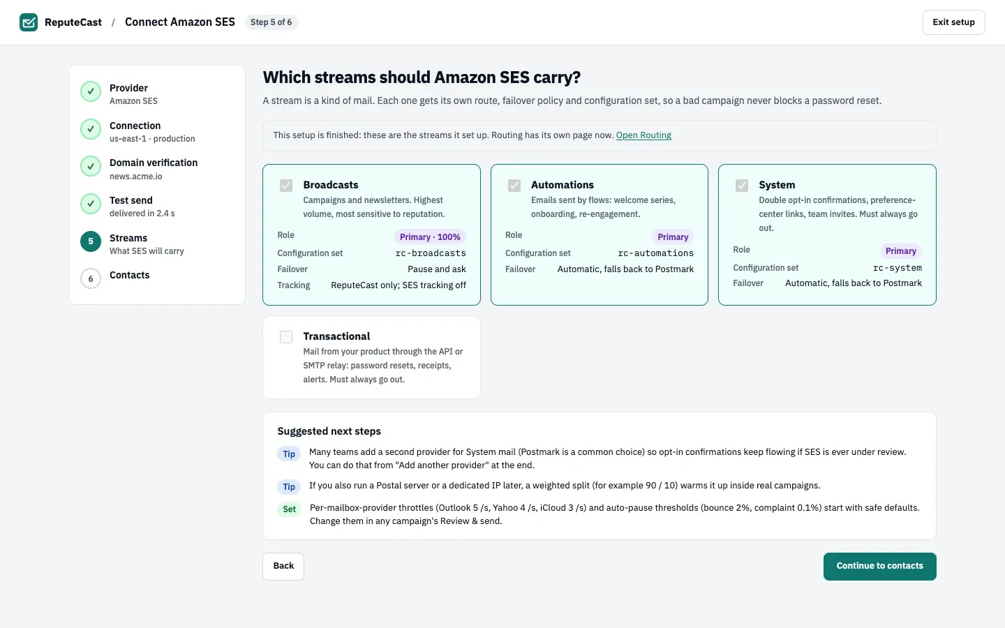Image resolution: width=1005 pixels, height=628 pixels.
Task: Click the Step 5 of 6 badge
Action: [271, 22]
